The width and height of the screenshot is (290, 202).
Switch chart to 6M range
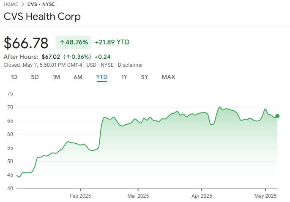[78, 77]
